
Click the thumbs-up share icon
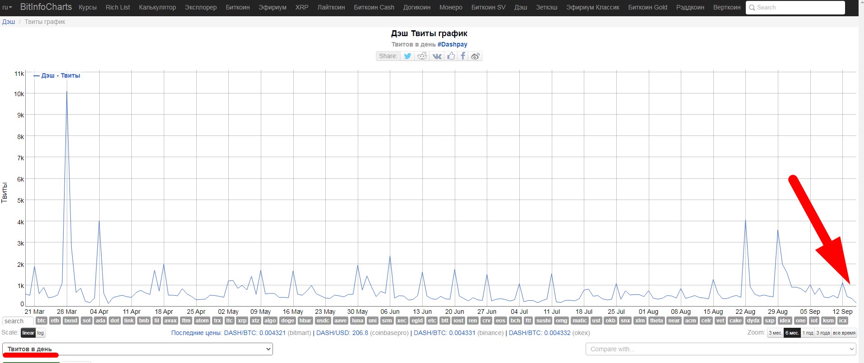point(451,56)
